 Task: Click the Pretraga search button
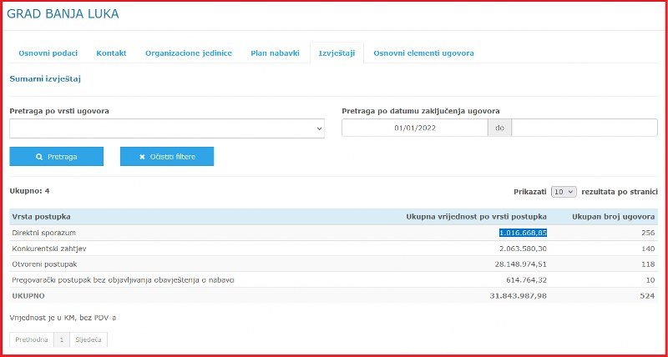[x=56, y=157]
